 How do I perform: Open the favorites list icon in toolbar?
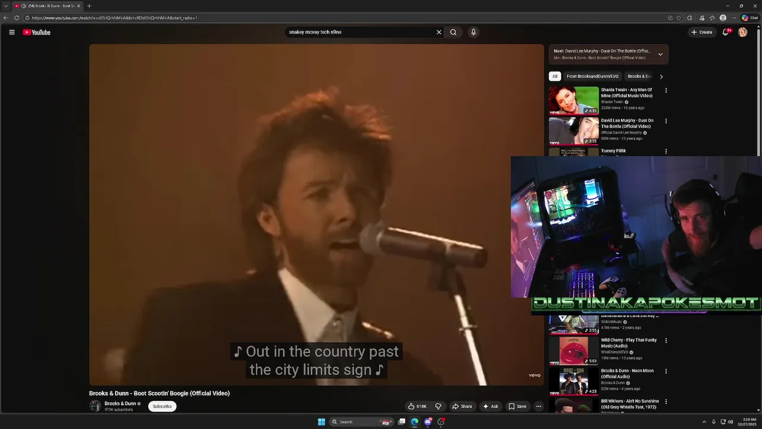(712, 18)
